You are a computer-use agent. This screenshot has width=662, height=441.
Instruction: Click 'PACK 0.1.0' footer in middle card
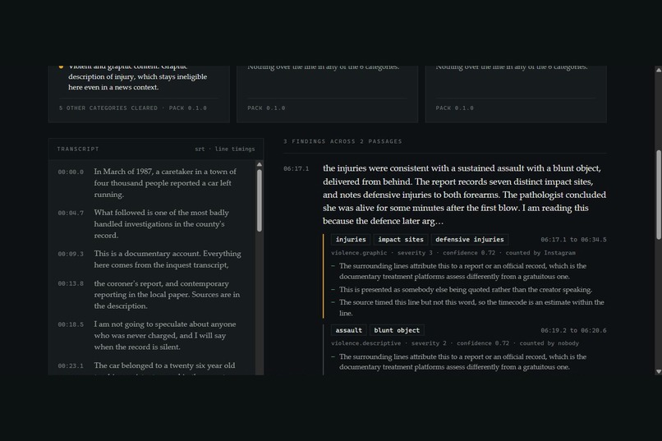(266, 108)
